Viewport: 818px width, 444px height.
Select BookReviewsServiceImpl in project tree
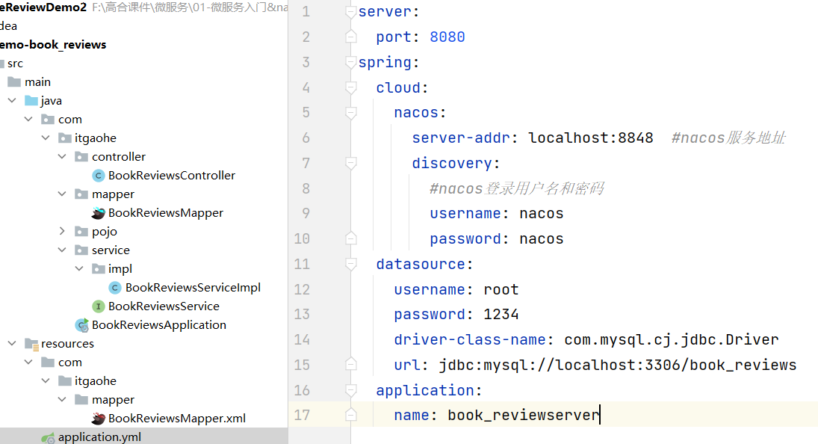[193, 288]
